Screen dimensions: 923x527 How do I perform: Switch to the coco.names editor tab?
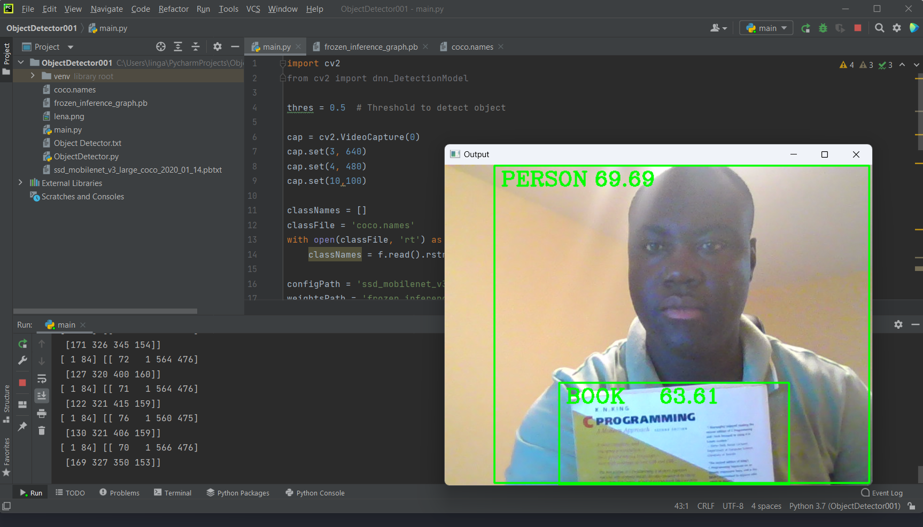coord(472,46)
